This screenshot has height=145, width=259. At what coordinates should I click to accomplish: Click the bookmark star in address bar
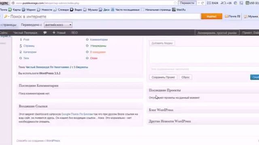[175, 3]
